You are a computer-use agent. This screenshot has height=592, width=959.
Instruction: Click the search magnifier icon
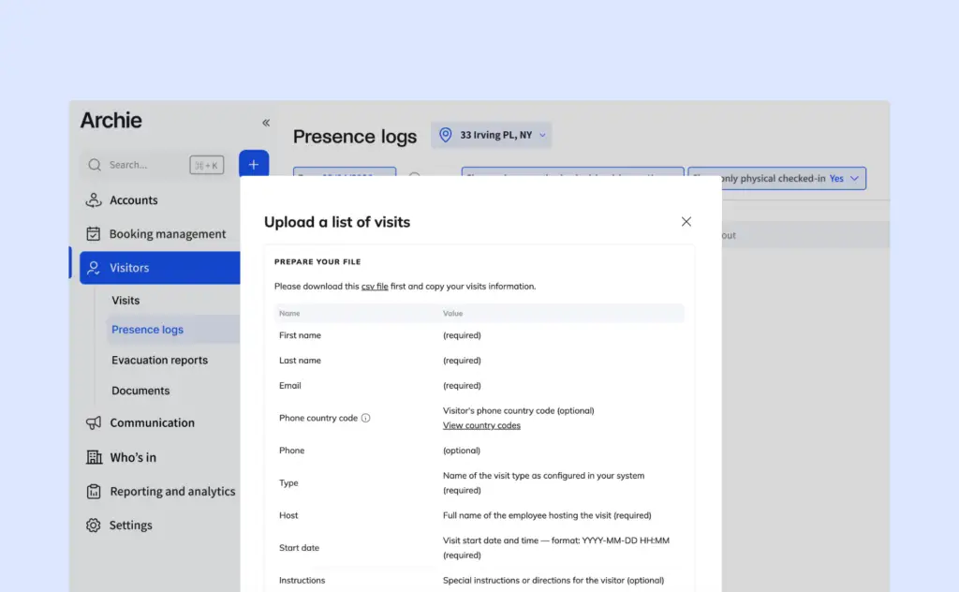tap(95, 165)
